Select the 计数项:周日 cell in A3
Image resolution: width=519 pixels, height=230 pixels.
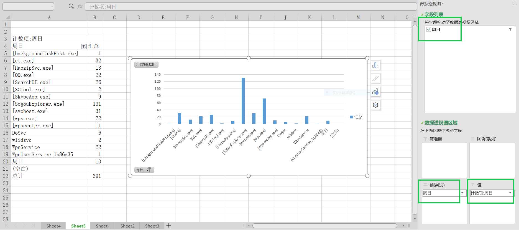(49, 39)
